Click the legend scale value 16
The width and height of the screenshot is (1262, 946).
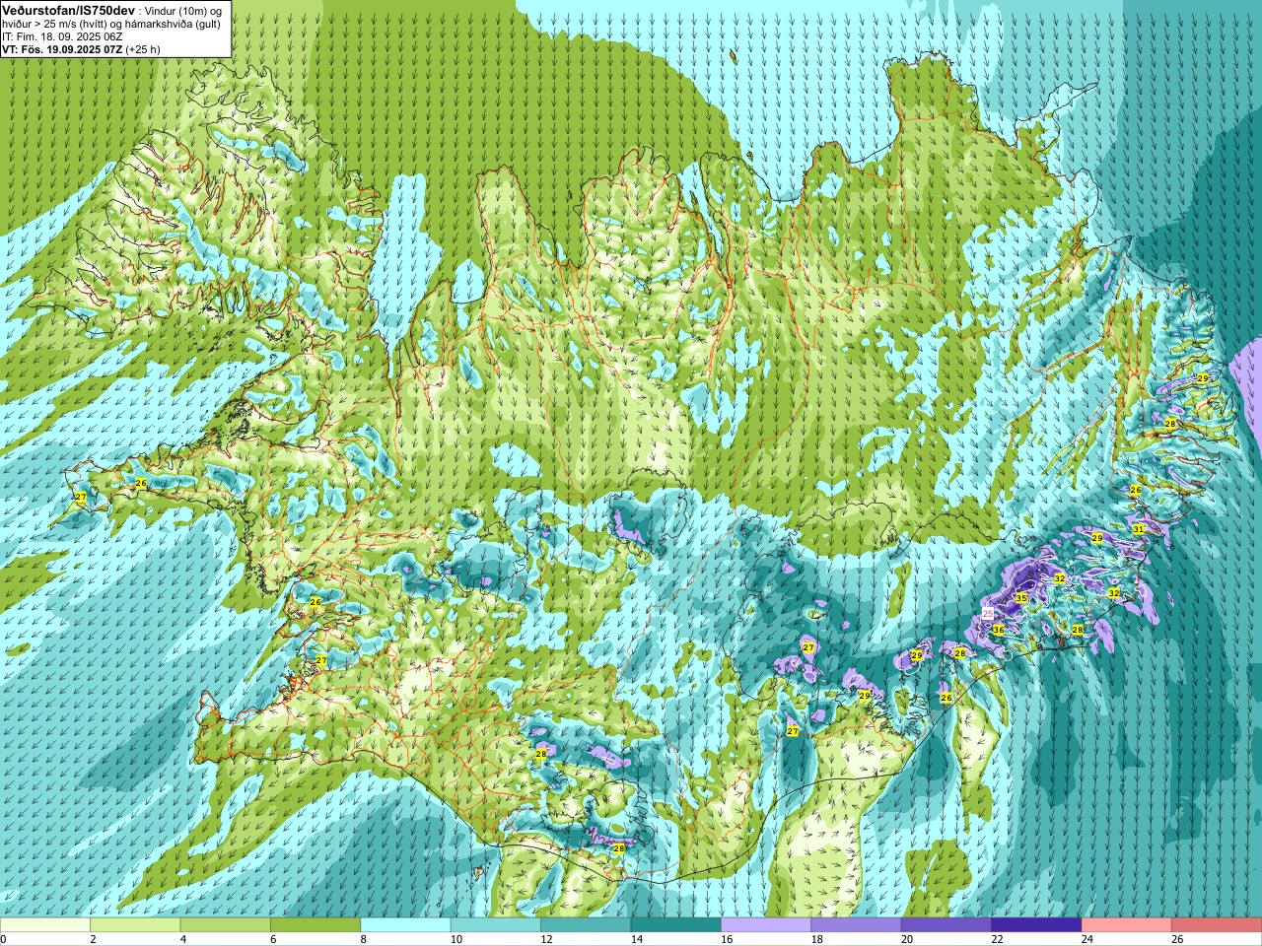727,939
